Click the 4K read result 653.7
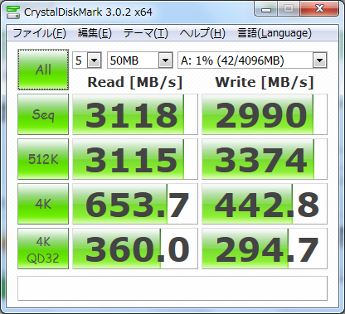The height and width of the screenshot is (314, 345). coord(135,204)
